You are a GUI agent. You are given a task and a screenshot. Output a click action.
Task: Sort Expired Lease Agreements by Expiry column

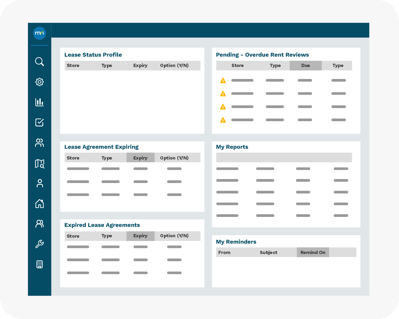140,236
